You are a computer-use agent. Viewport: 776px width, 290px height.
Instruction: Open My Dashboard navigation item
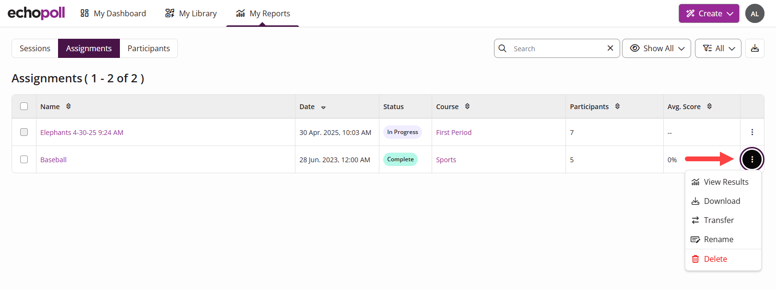pos(113,13)
